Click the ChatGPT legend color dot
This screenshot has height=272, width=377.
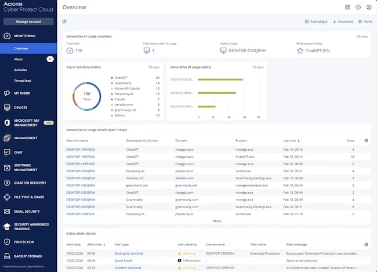[112, 78]
